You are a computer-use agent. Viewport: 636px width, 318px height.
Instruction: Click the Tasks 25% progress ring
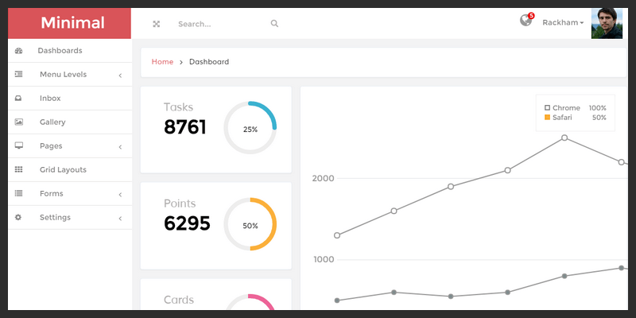point(250,128)
